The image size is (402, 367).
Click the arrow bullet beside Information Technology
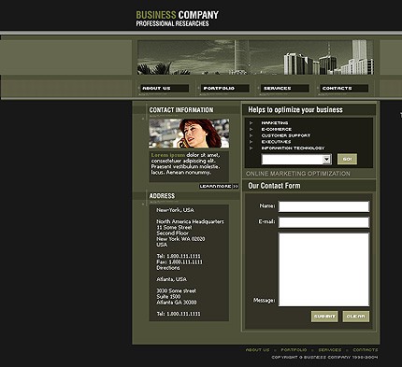tap(251, 148)
